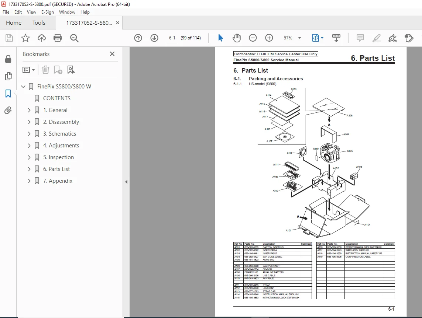The width and height of the screenshot is (422, 318).
Task: Open the zoom percentage dropdown
Action: click(299, 38)
